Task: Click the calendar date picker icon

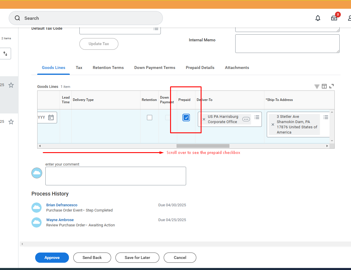Action: (51, 118)
